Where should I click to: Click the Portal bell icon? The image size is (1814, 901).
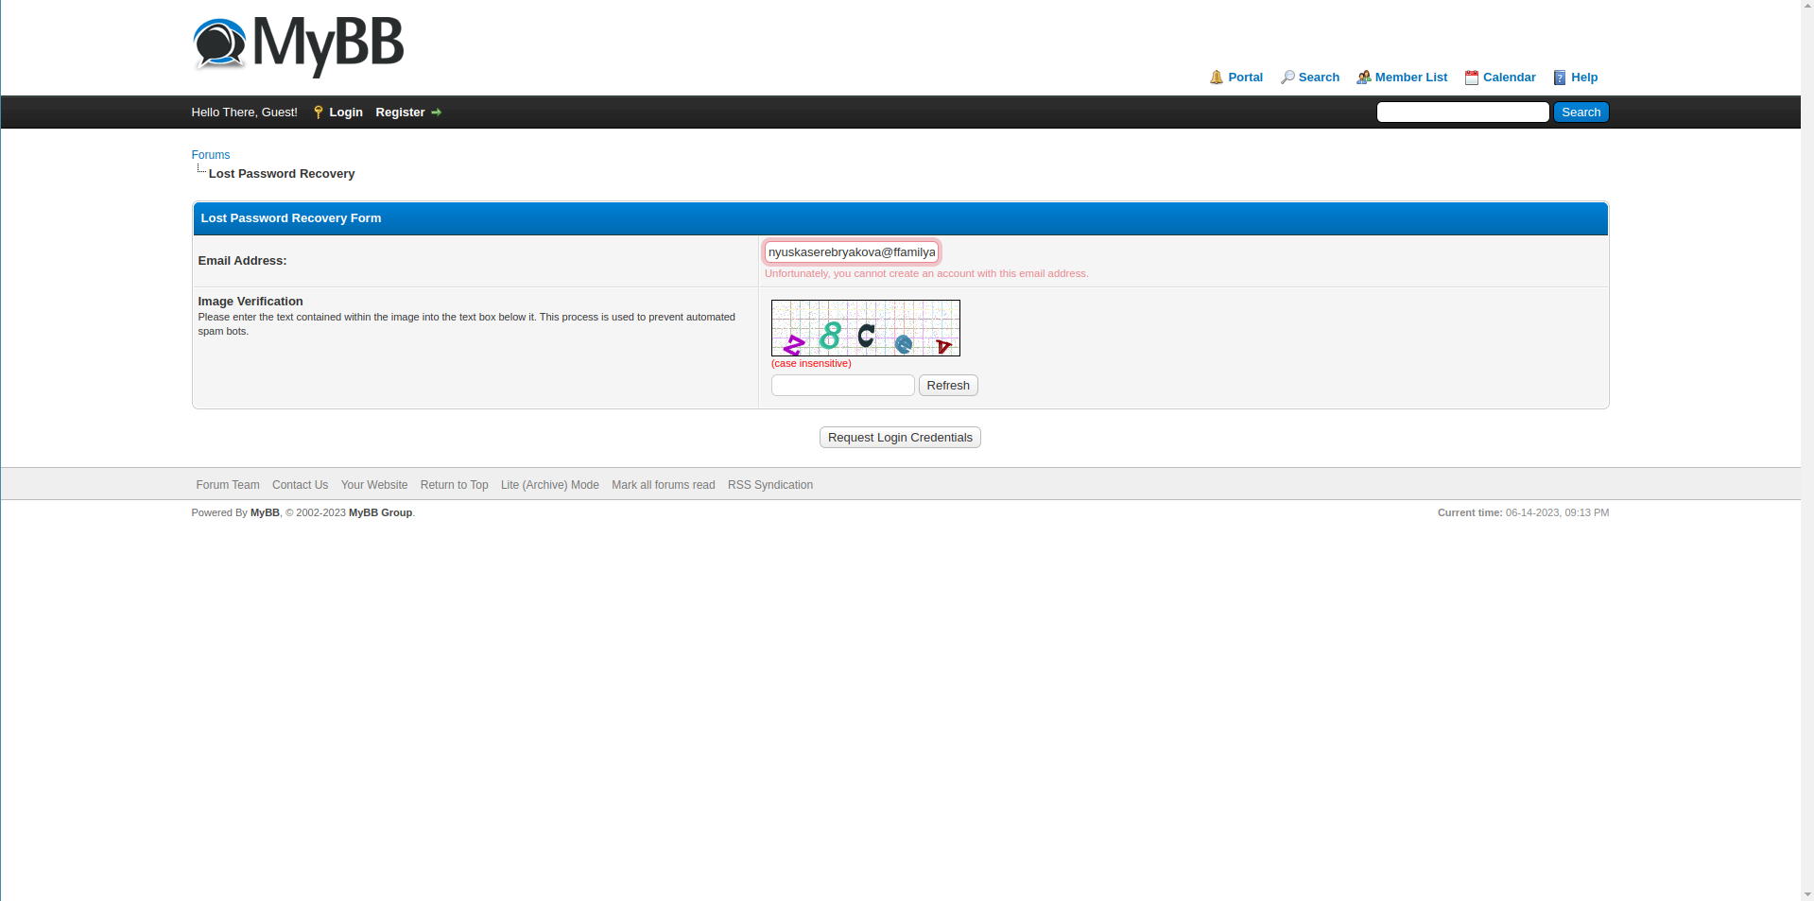[x=1217, y=78]
